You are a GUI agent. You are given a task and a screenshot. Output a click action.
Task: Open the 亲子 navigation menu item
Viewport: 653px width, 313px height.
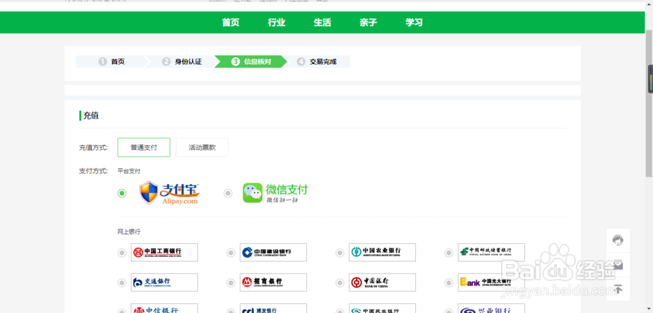tap(368, 22)
